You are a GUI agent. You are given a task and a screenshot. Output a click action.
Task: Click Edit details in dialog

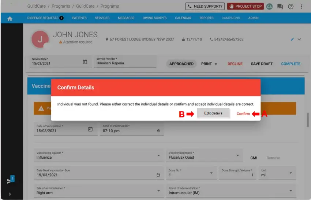(213, 113)
